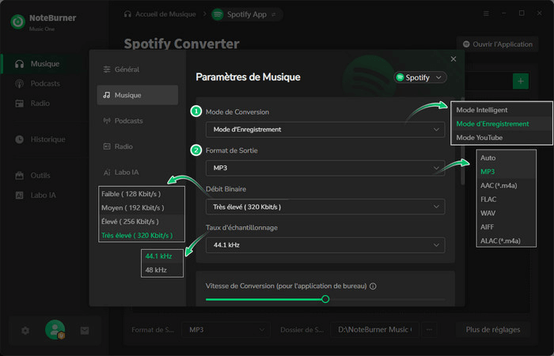Click the Spotify App breadcrumb pill
Screen dimensions: 554x356
(247, 14)
